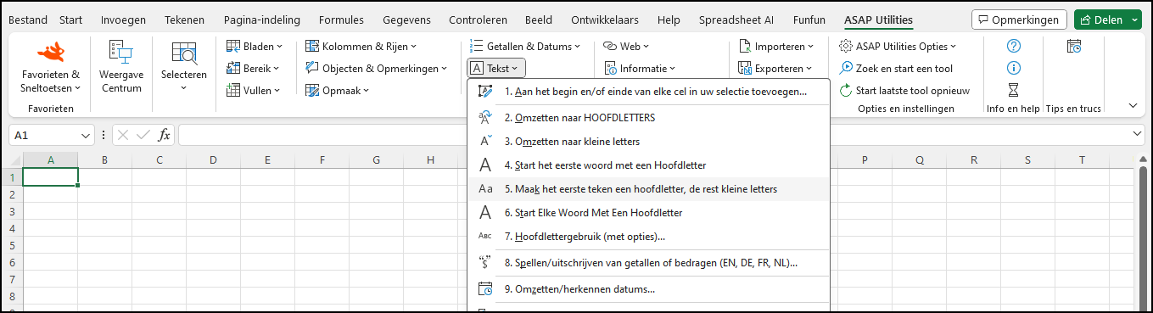Click the Name Box showing A1
The height and width of the screenshot is (313, 1153).
pos(44,135)
